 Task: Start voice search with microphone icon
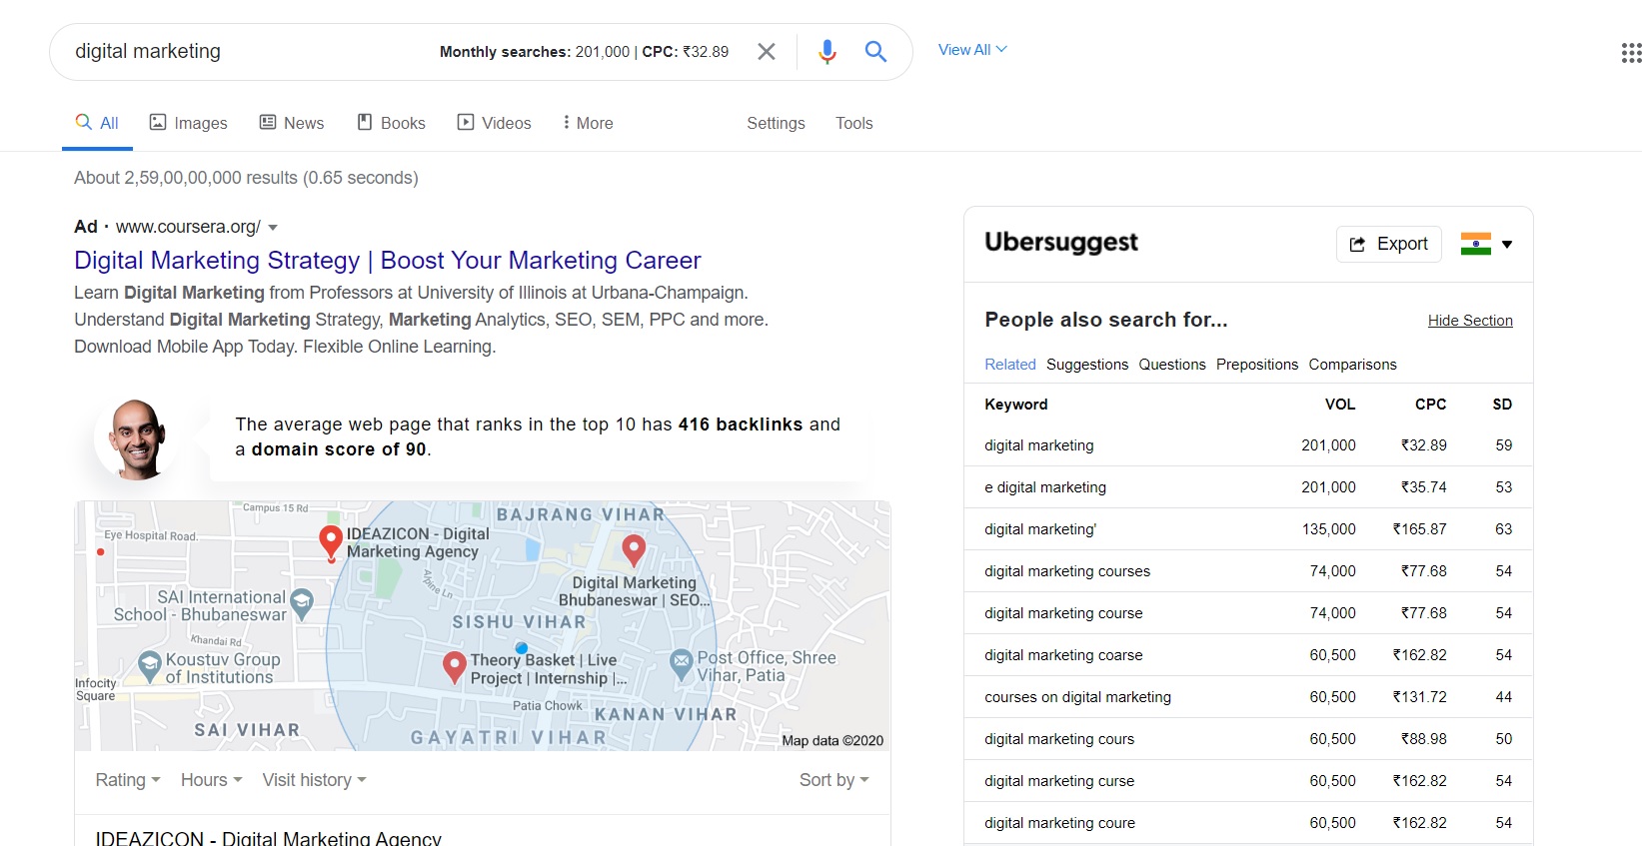(x=826, y=51)
